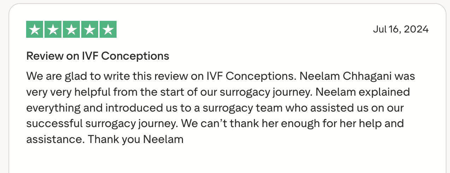This screenshot has width=450, height=173.
Task: Click the first green star icon
Action: click(35, 30)
